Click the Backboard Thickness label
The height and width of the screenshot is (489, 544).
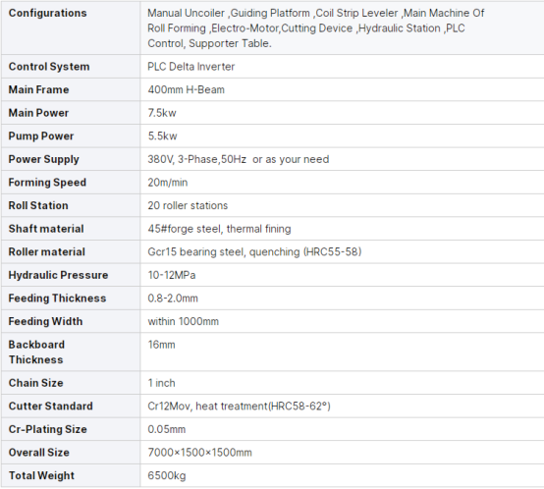coord(36,353)
